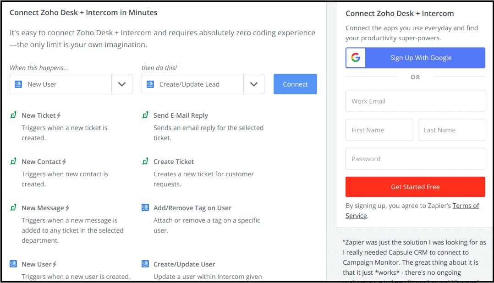Select the Create Ticket action title

click(174, 162)
